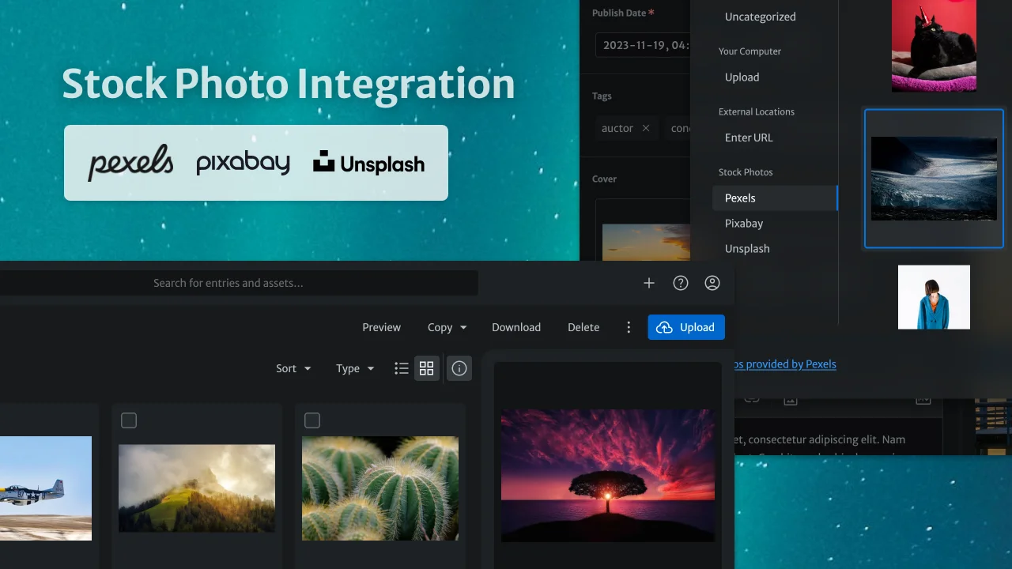Expand the Sort dropdown
Viewport: 1012px width, 569px height.
(x=293, y=368)
